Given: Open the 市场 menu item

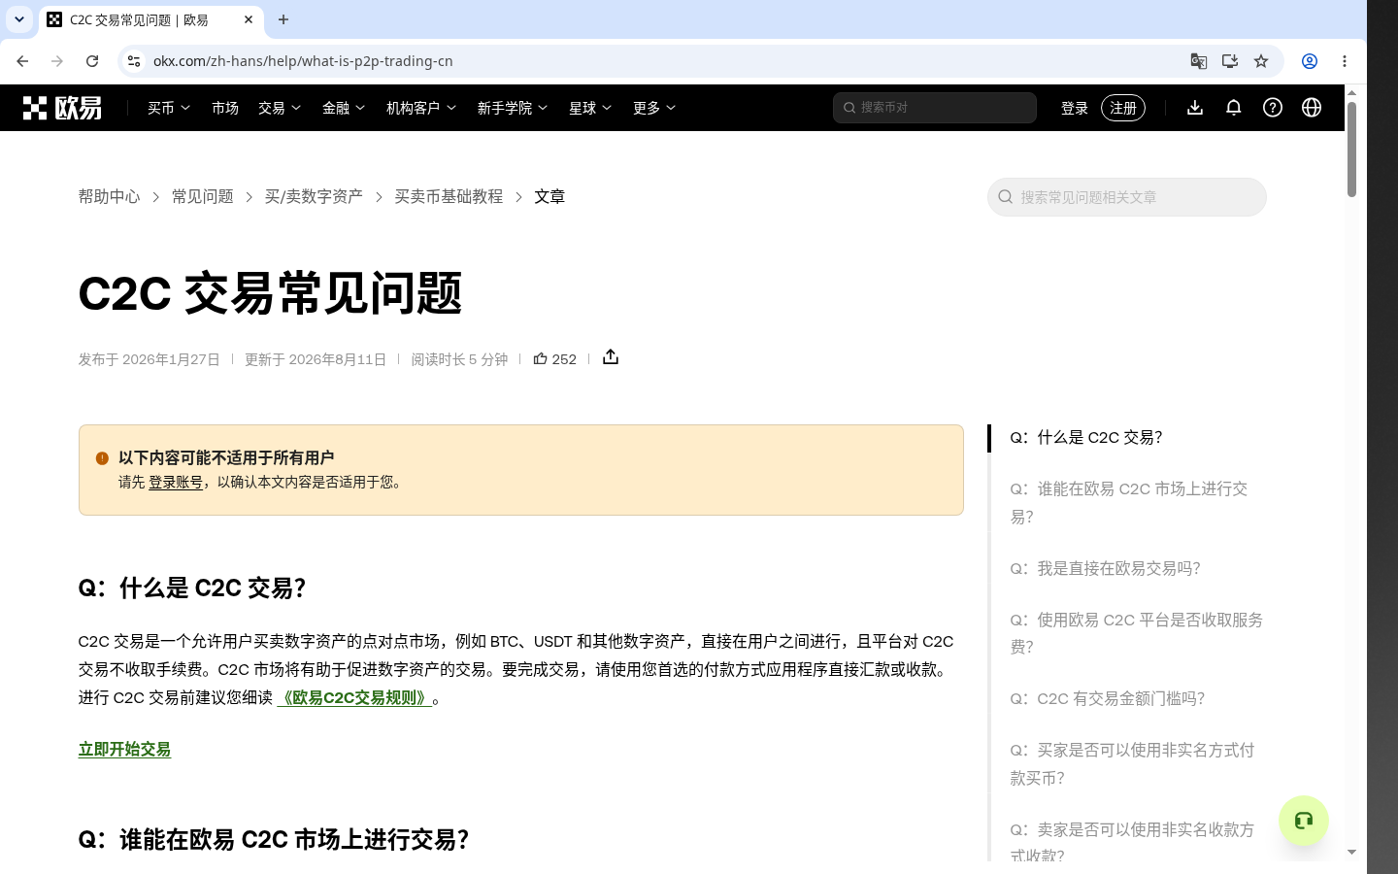Looking at the screenshot, I should 225,108.
